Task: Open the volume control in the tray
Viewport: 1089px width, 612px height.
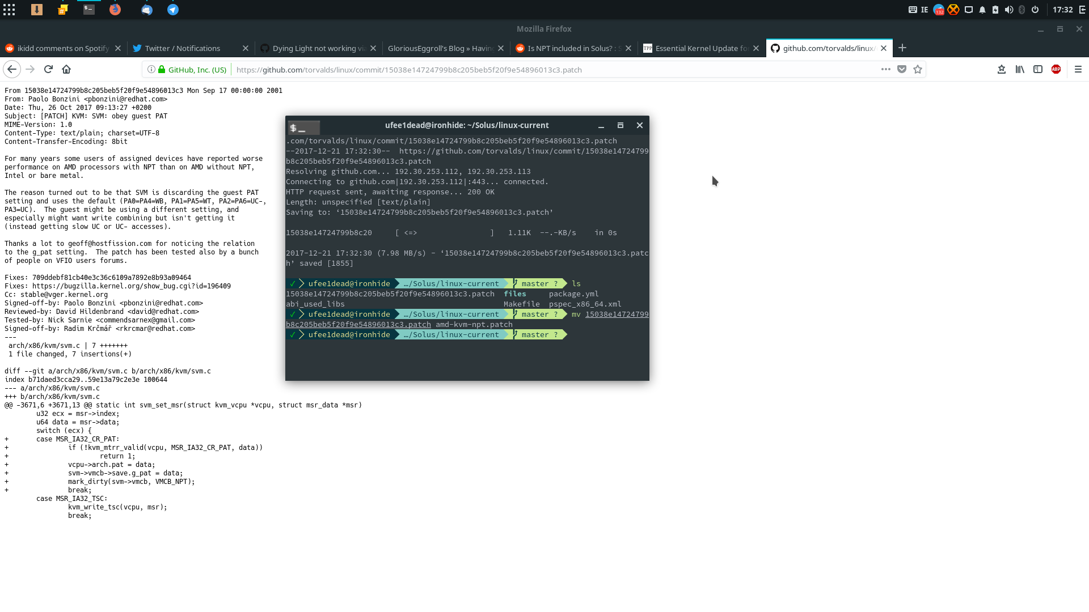Action: pyautogui.click(x=1009, y=10)
